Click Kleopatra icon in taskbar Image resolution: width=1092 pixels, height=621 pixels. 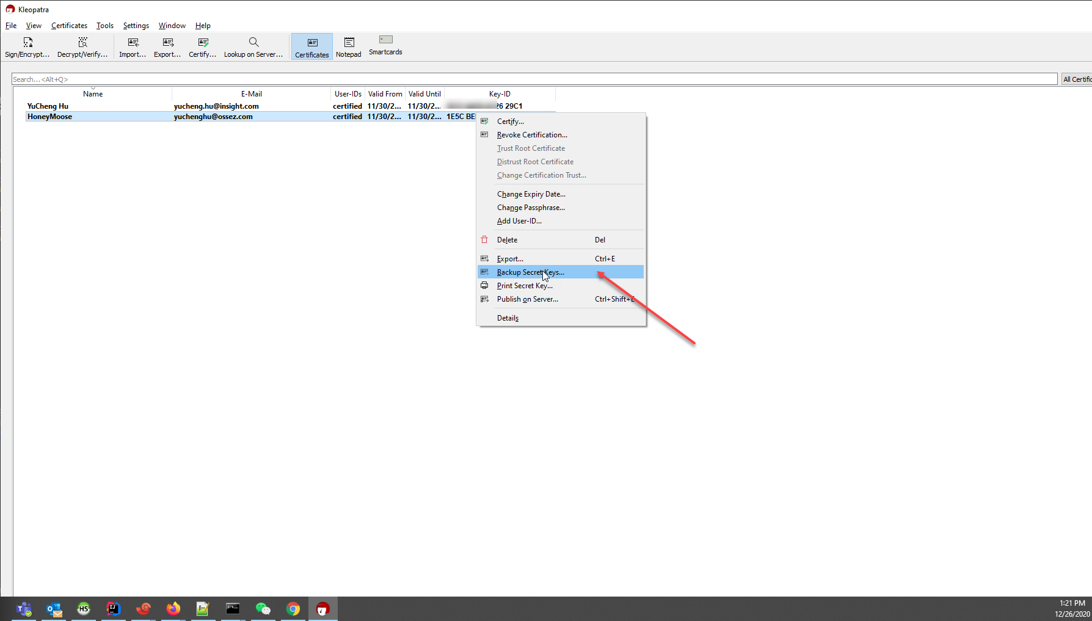323,609
